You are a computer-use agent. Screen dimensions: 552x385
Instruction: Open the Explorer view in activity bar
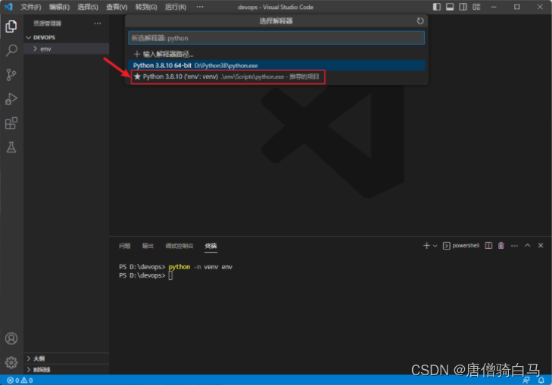click(11, 26)
